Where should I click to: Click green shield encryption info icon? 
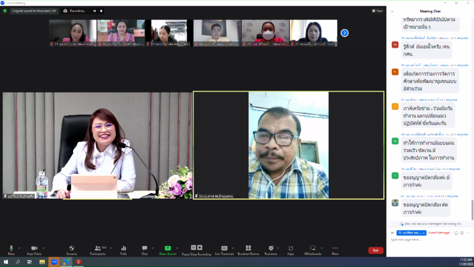pyautogui.click(x=5, y=11)
